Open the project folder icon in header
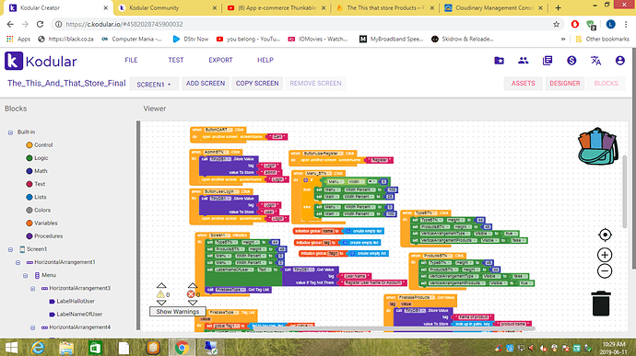The image size is (636, 356). click(x=499, y=61)
